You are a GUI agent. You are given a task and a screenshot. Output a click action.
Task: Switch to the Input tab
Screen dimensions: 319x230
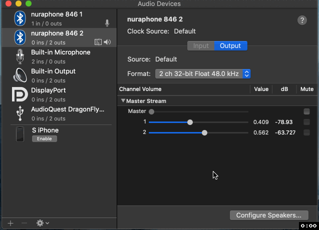(x=201, y=46)
